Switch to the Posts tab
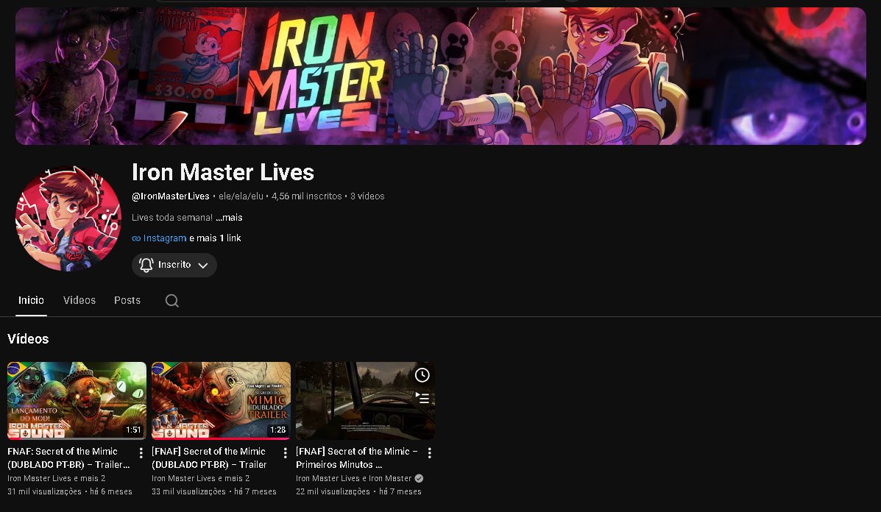The width and height of the screenshot is (881, 512). [127, 300]
